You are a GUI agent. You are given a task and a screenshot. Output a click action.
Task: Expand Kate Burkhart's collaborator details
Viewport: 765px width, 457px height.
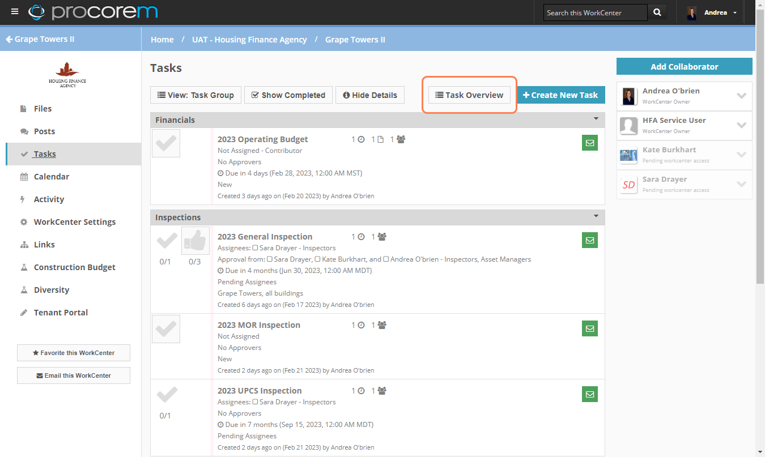pos(741,155)
